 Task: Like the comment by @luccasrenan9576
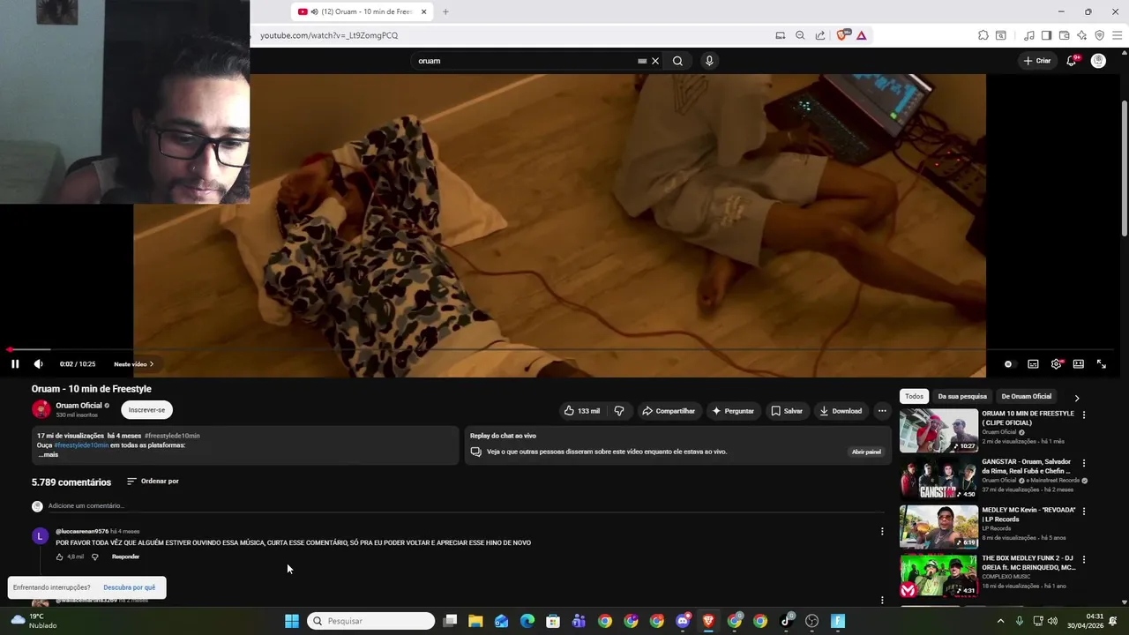[x=60, y=557]
